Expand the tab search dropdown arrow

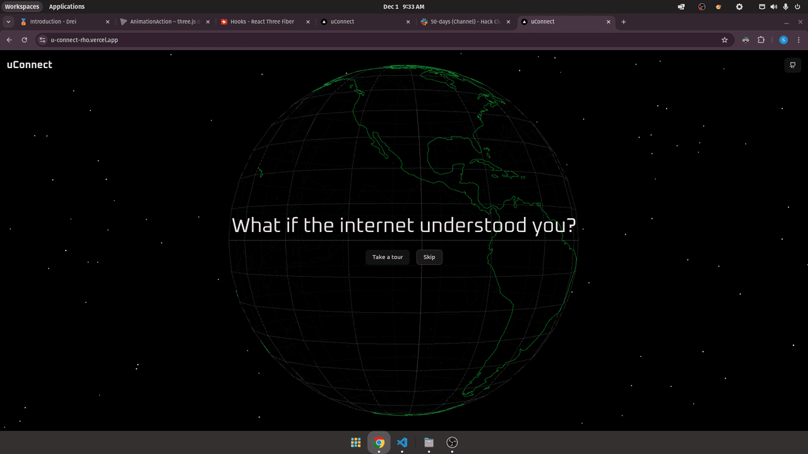click(8, 21)
